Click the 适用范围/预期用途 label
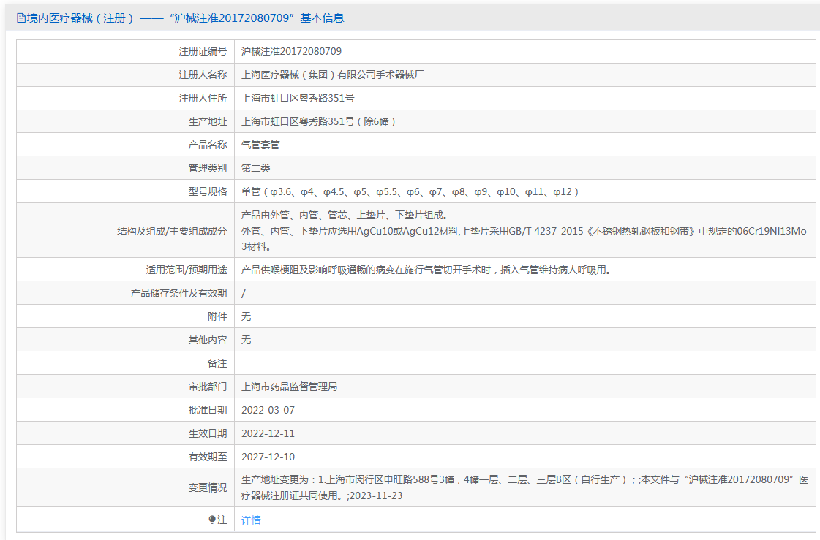Image resolution: width=820 pixels, height=540 pixels. point(187,270)
